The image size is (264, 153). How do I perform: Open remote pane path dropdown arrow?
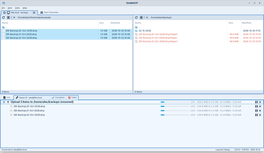147,17
